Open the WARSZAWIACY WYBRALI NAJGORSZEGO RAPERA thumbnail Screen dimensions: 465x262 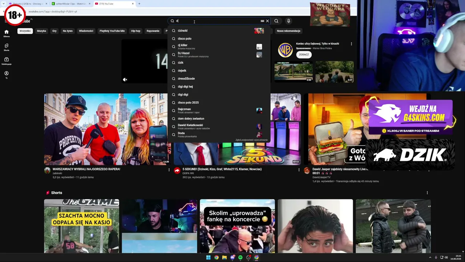pyautogui.click(x=108, y=129)
